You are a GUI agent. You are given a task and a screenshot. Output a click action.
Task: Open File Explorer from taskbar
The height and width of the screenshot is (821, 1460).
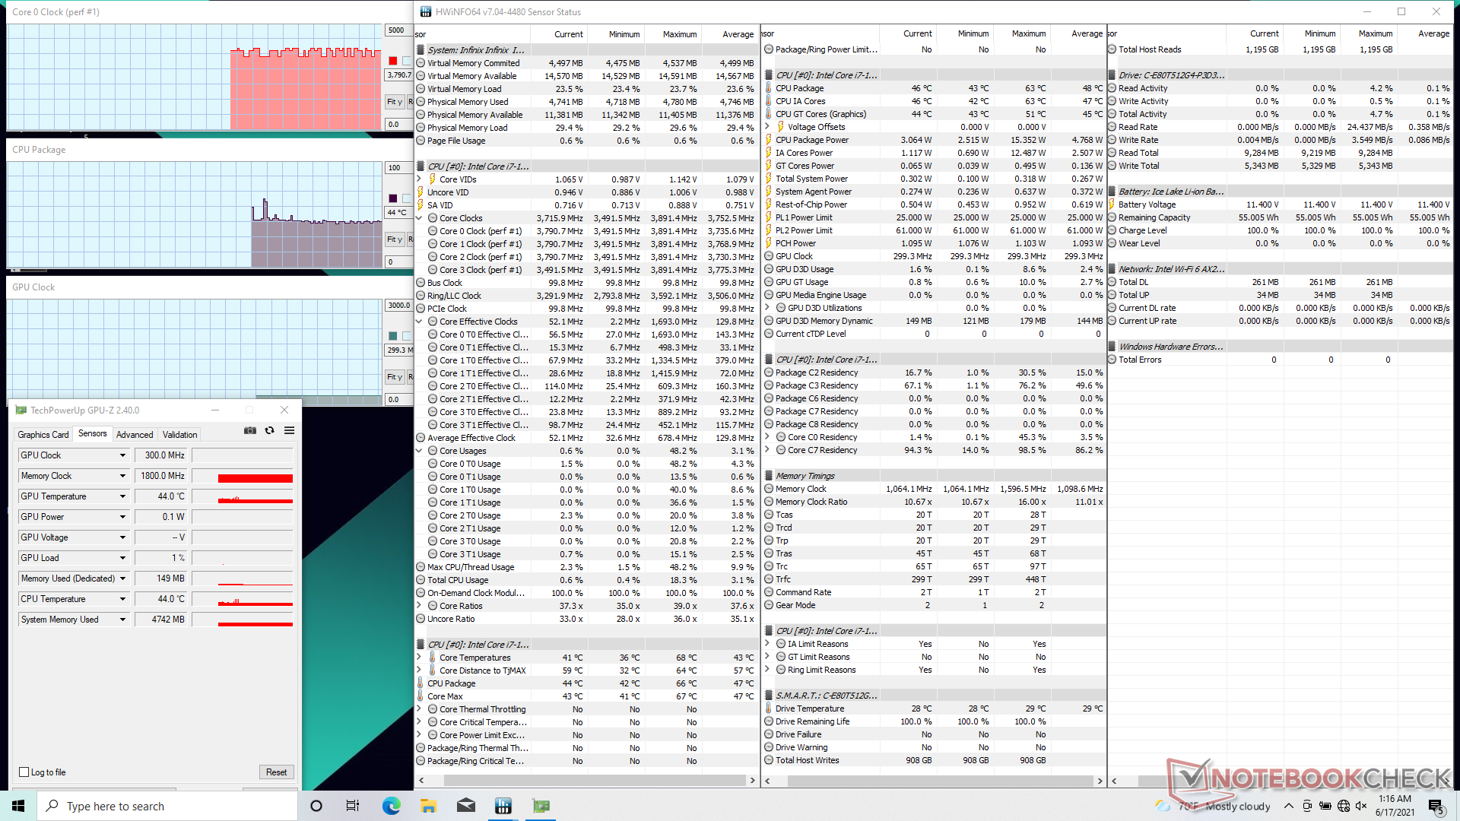pos(428,806)
